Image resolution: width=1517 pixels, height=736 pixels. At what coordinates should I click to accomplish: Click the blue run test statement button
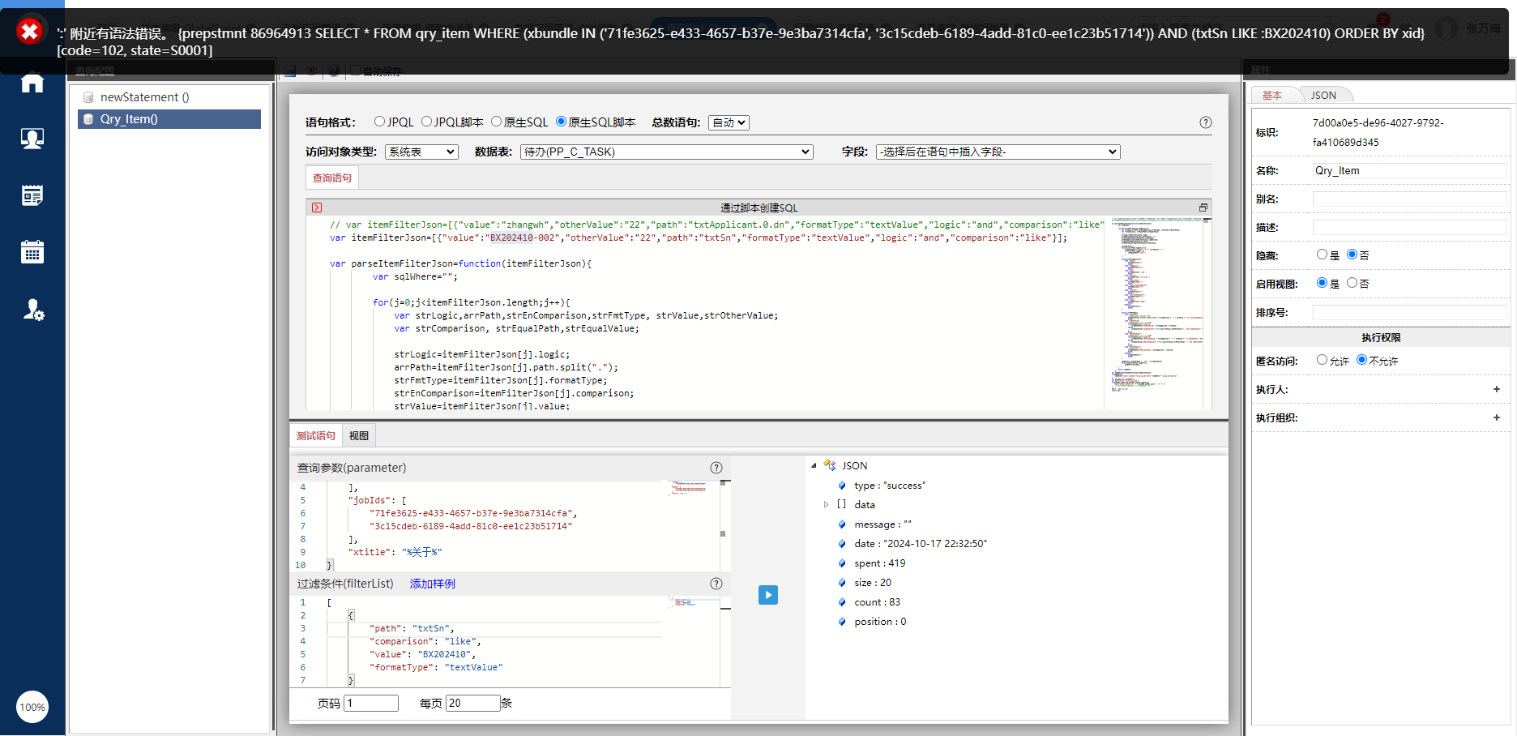pyautogui.click(x=767, y=595)
